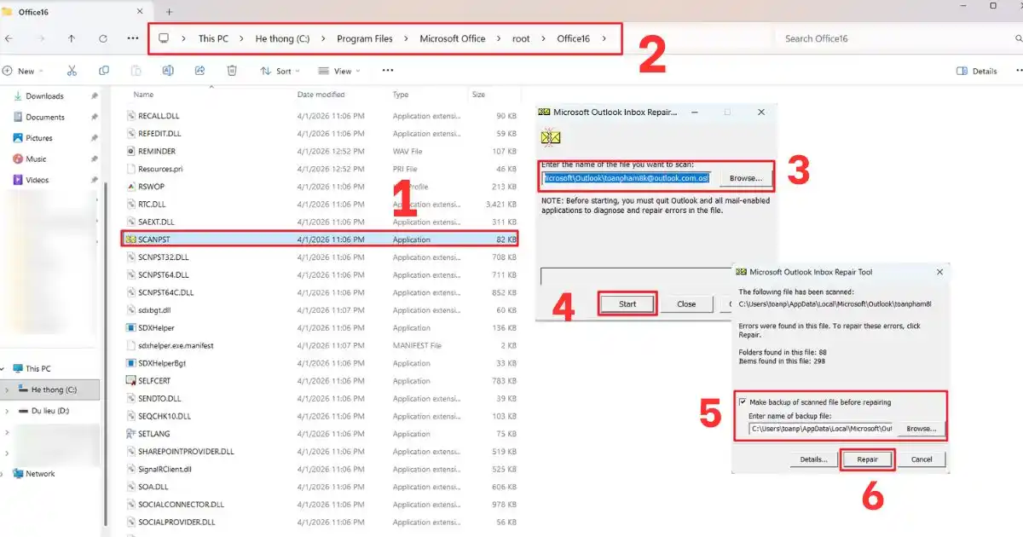Select SCNPST64.DLL file row
Image resolution: width=1023 pixels, height=537 pixels.
pos(321,275)
